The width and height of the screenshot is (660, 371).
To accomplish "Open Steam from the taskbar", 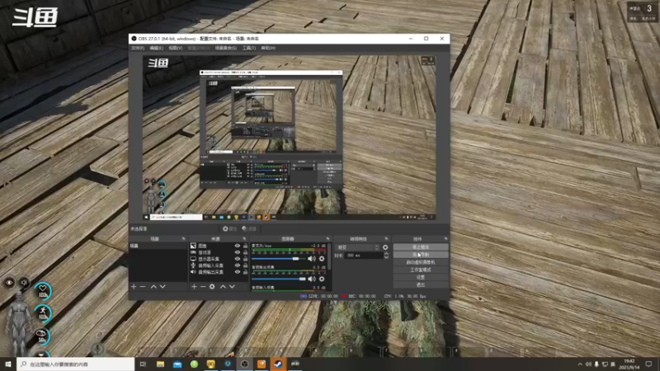I will [x=278, y=364].
